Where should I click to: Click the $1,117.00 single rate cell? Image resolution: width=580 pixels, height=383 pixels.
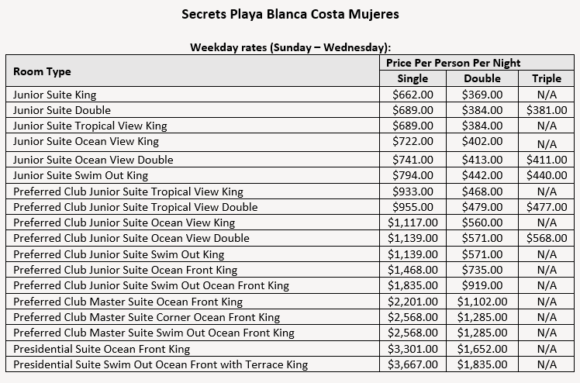413,223
